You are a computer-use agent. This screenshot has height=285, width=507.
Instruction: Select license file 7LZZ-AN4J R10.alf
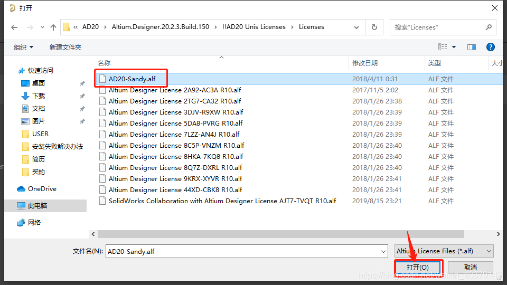click(174, 134)
